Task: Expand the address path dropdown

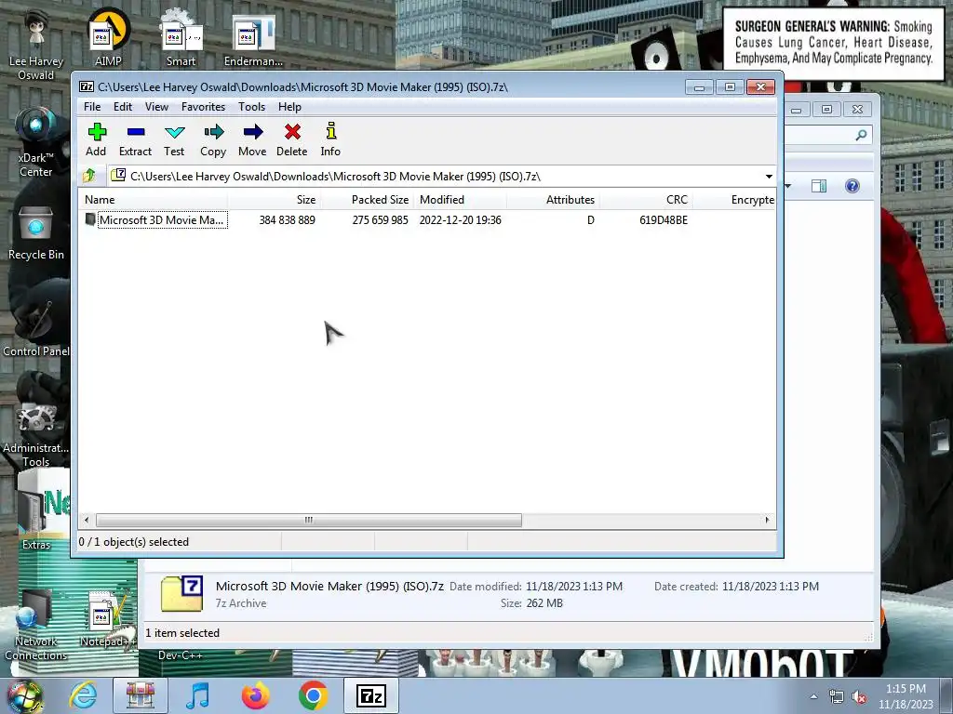Action: [769, 176]
